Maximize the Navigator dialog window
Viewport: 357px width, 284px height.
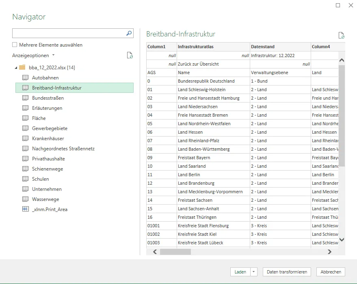click(338, 5)
